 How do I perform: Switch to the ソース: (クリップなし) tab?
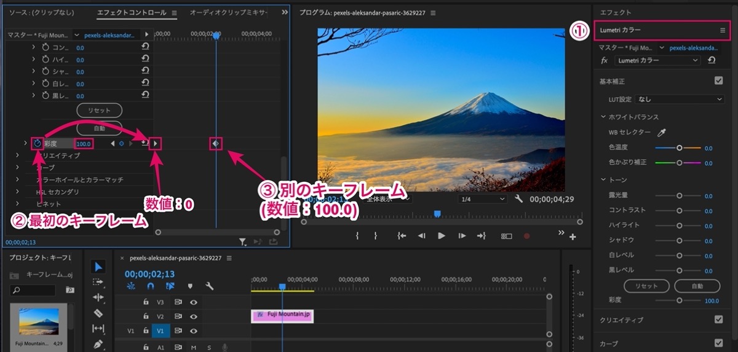[41, 12]
